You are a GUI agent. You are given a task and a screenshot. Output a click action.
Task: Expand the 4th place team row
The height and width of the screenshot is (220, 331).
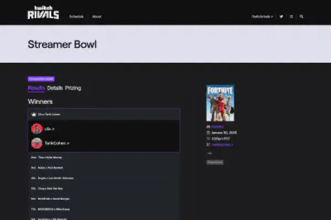104,178
